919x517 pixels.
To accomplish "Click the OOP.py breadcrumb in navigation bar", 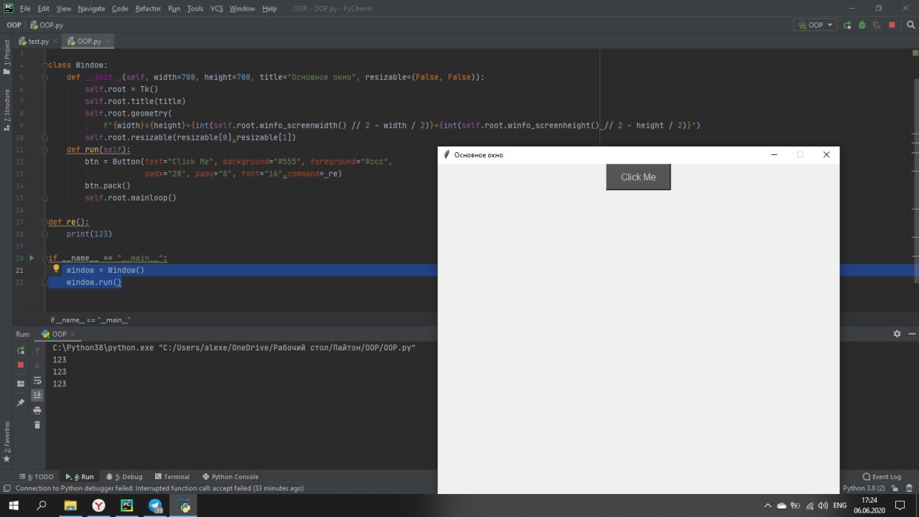I will 46,25.
